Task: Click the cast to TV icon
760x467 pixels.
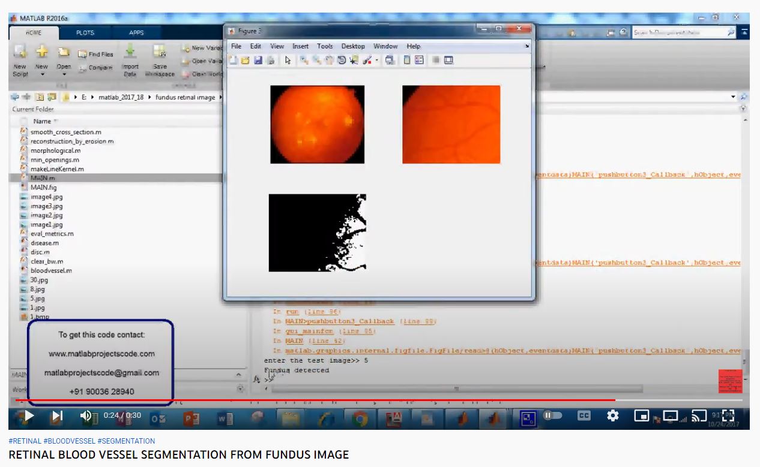Action: tap(699, 415)
